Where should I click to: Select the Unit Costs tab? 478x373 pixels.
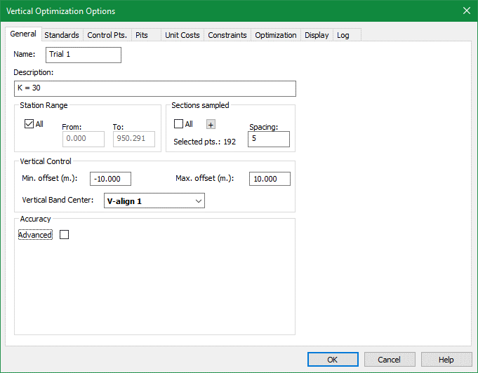click(182, 35)
